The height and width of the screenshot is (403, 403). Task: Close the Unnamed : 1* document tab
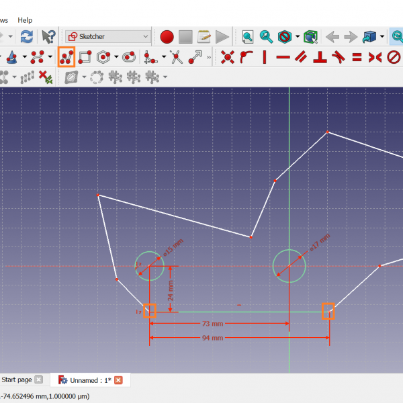click(118, 380)
